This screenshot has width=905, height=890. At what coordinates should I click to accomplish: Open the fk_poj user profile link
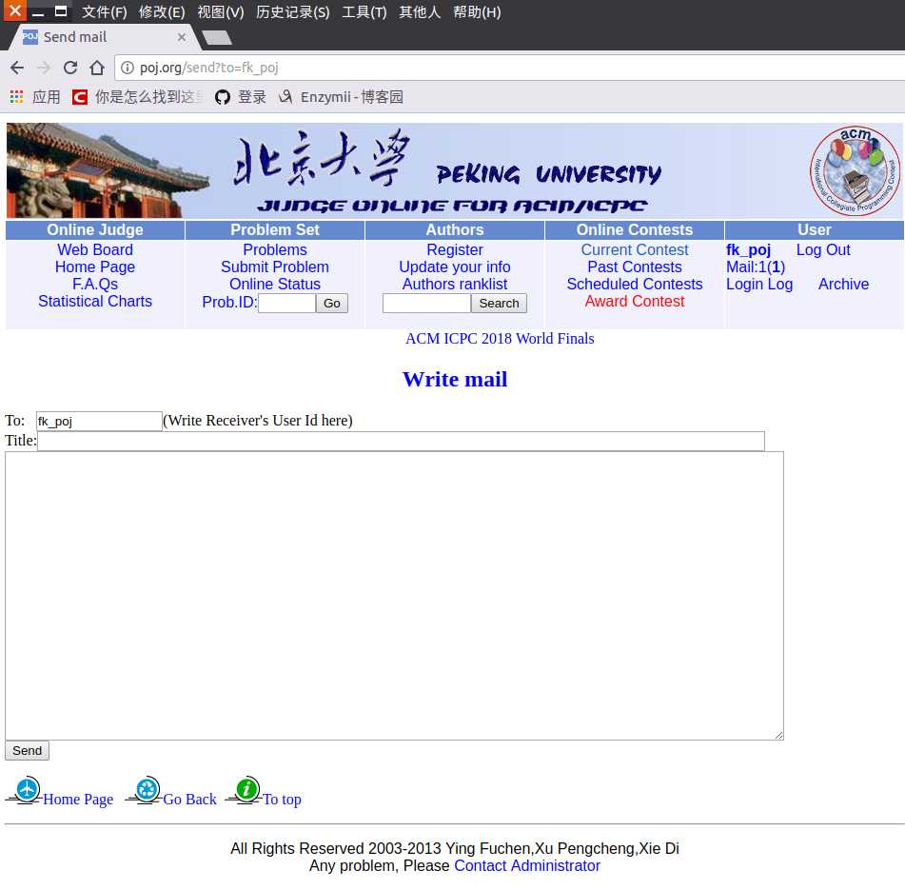pyautogui.click(x=748, y=250)
